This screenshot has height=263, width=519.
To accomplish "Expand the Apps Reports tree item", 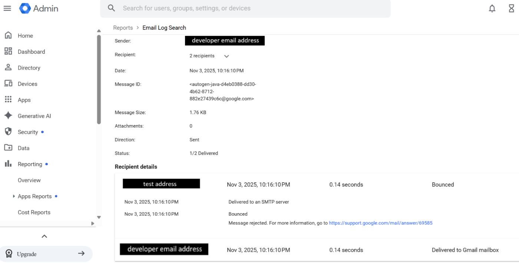I will click(x=14, y=196).
